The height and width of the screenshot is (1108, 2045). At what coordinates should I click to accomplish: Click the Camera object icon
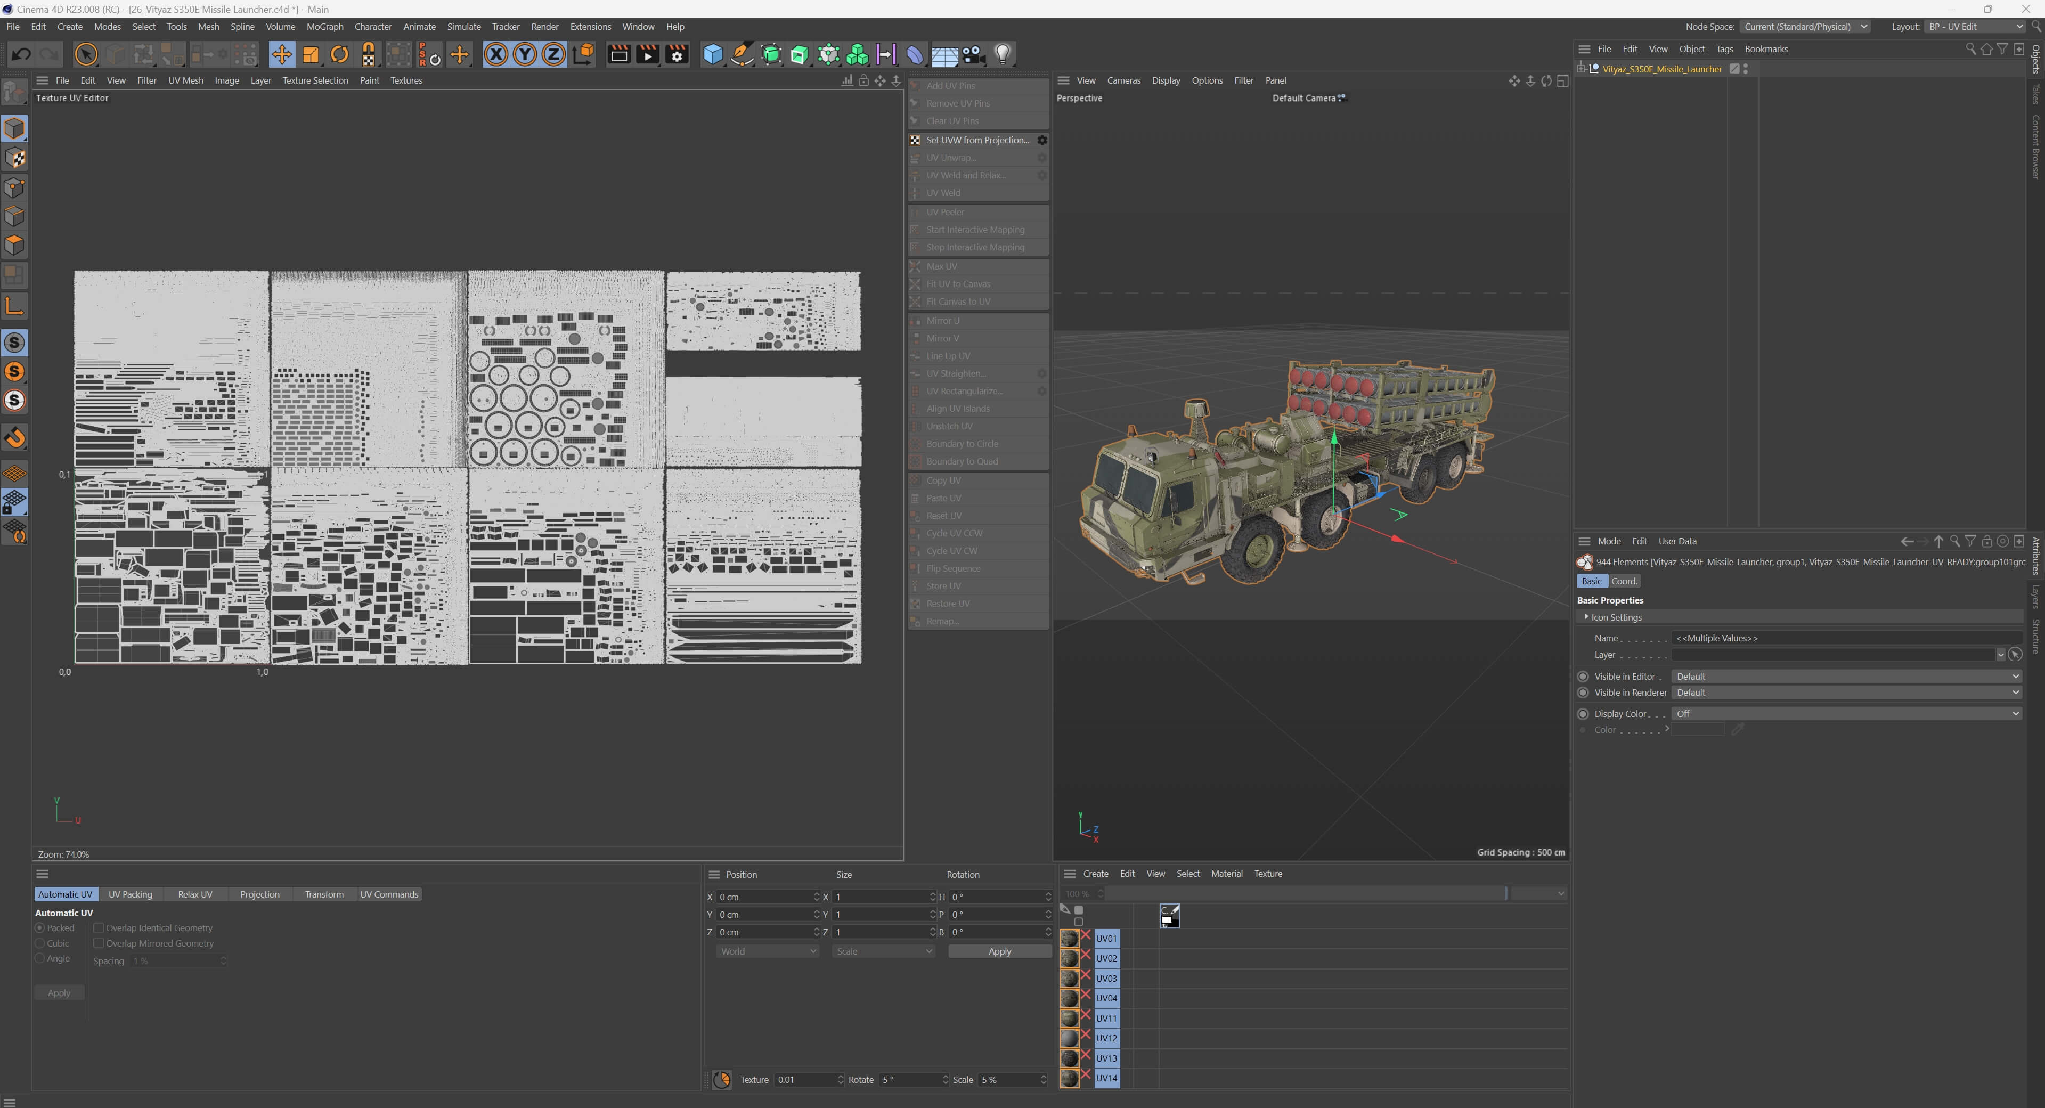pos(973,54)
